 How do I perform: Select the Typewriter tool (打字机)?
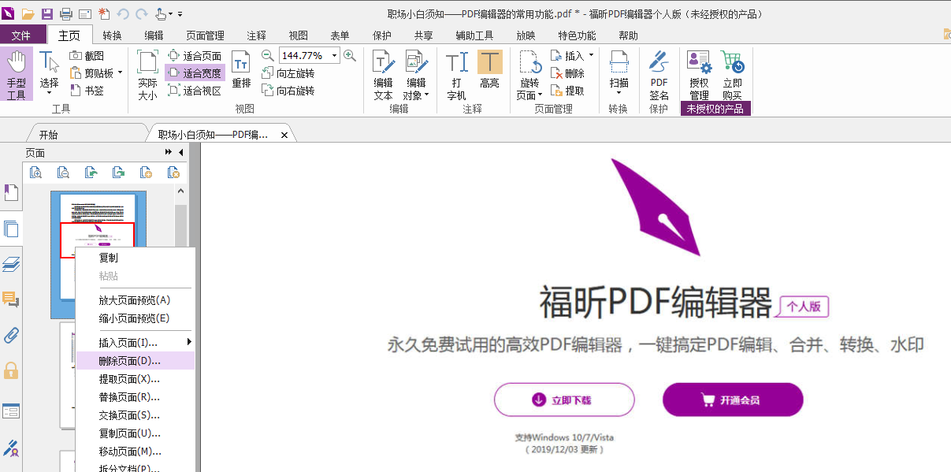457,75
